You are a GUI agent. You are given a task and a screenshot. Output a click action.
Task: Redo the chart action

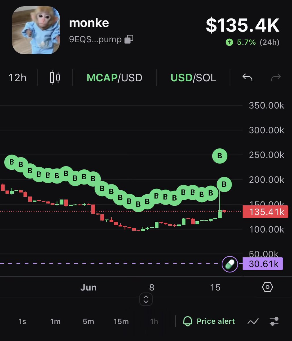coord(276,77)
